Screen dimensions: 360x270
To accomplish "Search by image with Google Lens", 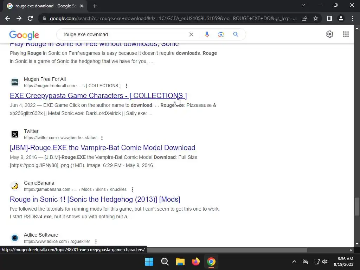I will pyautogui.click(x=221, y=34).
